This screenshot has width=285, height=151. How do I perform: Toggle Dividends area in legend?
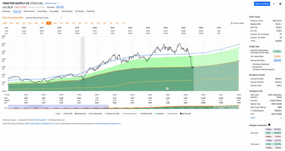[x=159, y=113]
